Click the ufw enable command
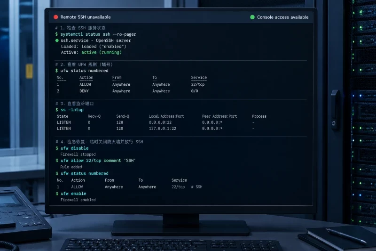This screenshot has height=251, width=376. coord(71,194)
